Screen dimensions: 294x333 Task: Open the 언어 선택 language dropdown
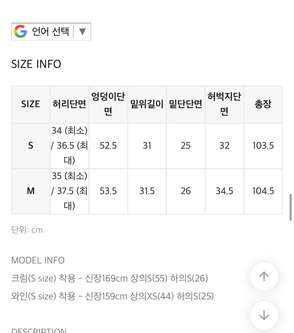(50, 32)
